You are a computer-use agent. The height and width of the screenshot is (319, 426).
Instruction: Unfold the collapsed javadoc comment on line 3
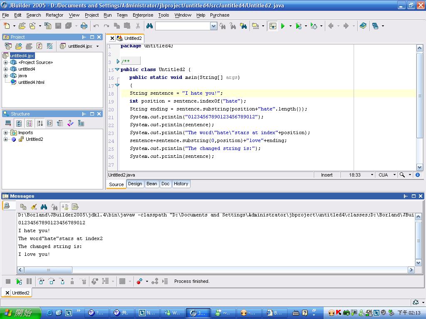tap(118, 61)
